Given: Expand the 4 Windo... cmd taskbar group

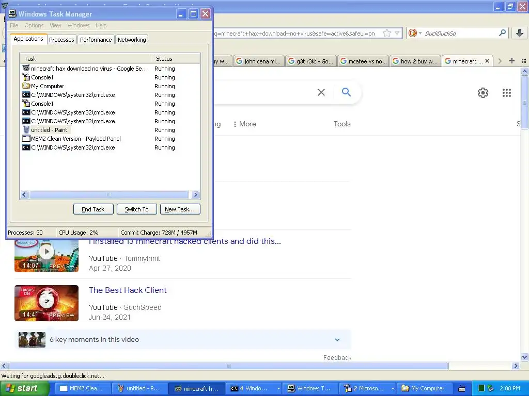Looking at the screenshot, I should click(254, 388).
